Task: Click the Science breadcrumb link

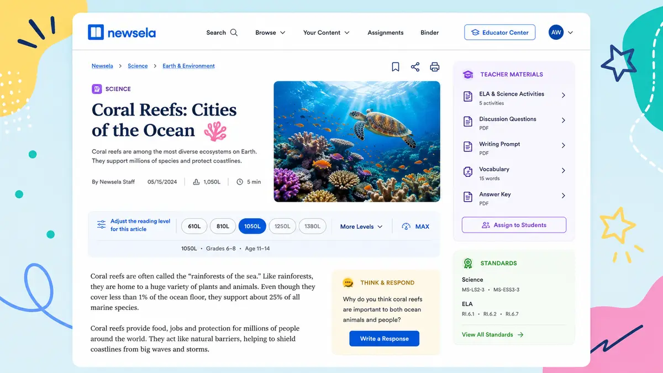Action: [138, 66]
